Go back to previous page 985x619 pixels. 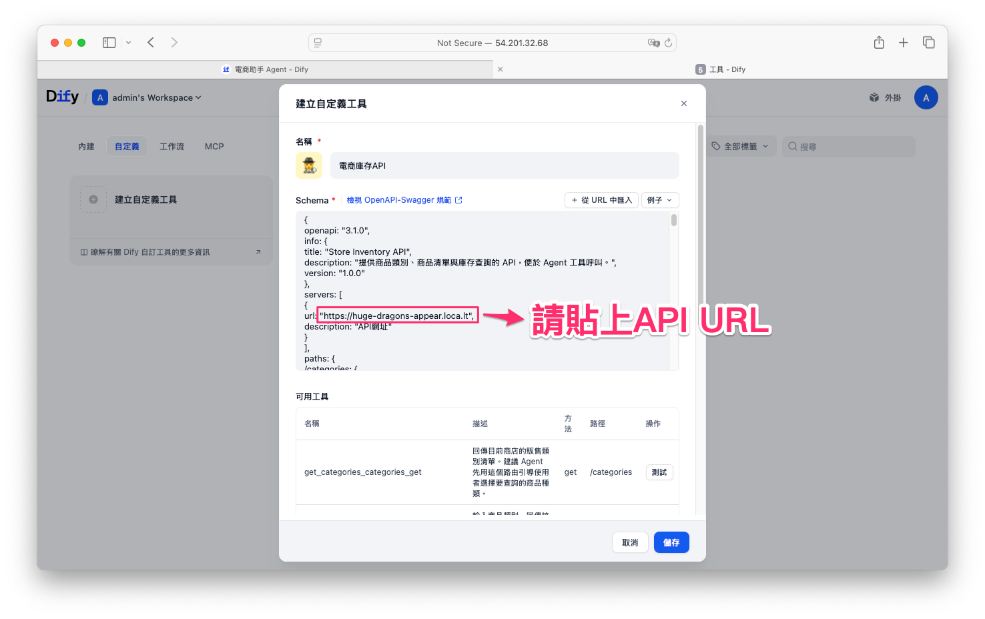(x=151, y=43)
